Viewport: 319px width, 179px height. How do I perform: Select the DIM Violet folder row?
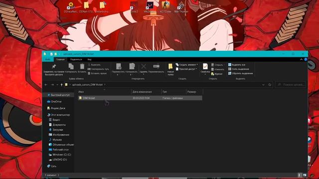(140, 98)
